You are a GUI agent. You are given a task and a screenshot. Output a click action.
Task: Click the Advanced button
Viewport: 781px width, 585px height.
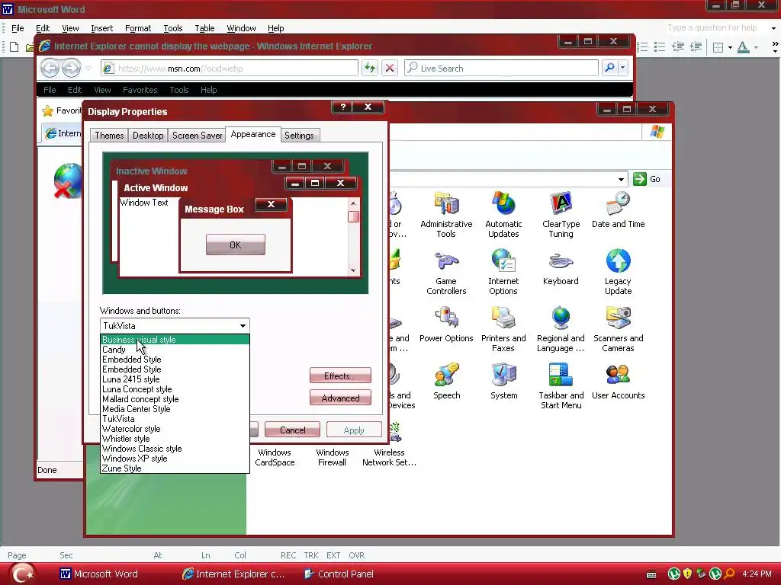340,398
